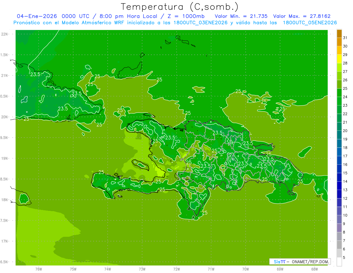Click the '73W' longitude axis label
The width and height of the screenshot is (353, 273).
coord(142,269)
